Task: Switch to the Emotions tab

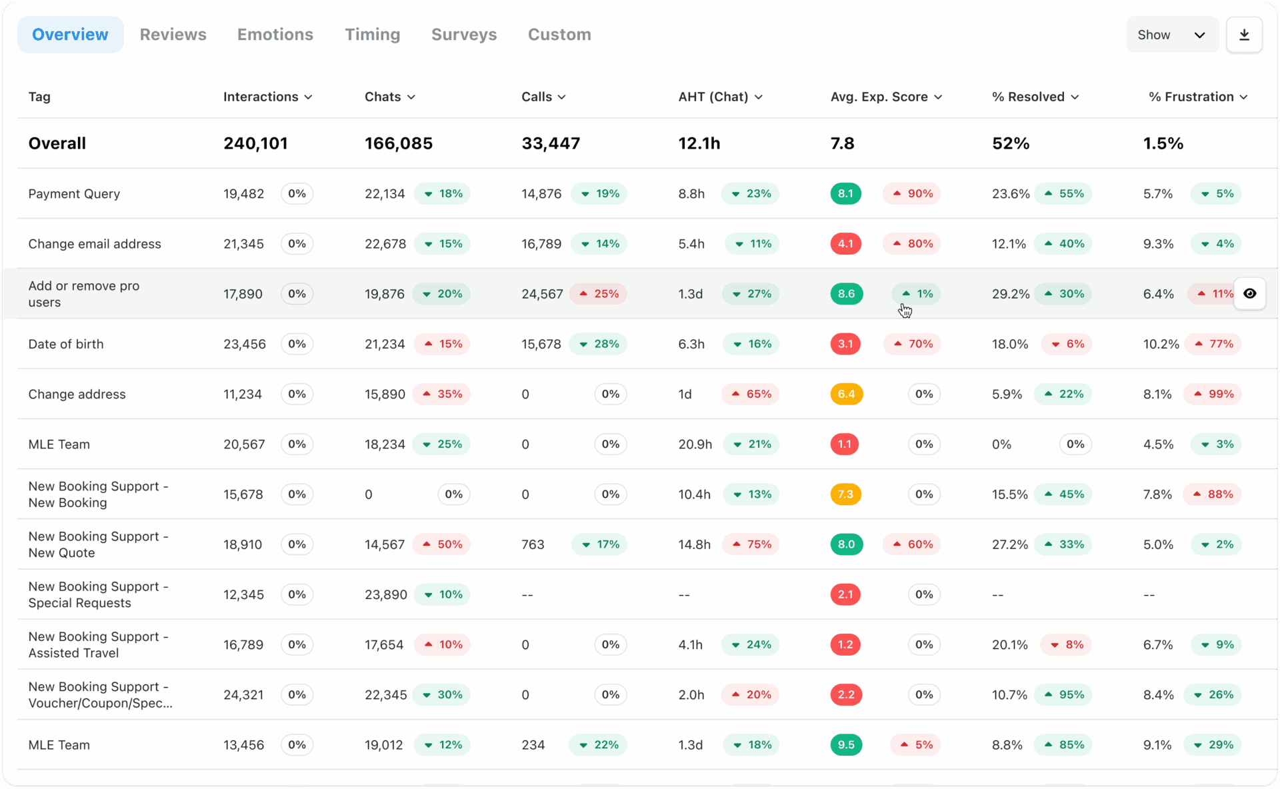Action: (x=275, y=35)
